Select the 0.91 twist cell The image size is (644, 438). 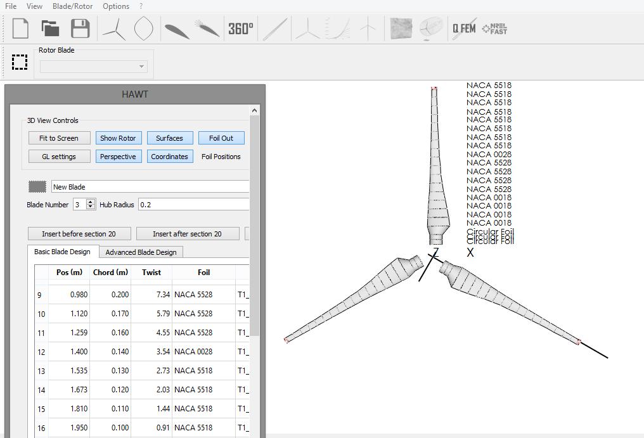coord(151,427)
